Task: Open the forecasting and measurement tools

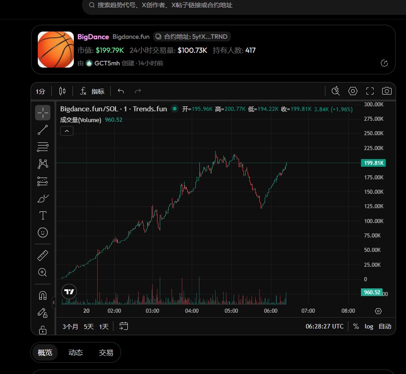Action: pos(43,181)
